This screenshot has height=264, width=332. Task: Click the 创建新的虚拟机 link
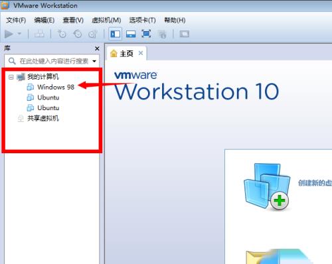pyautogui.click(x=315, y=183)
